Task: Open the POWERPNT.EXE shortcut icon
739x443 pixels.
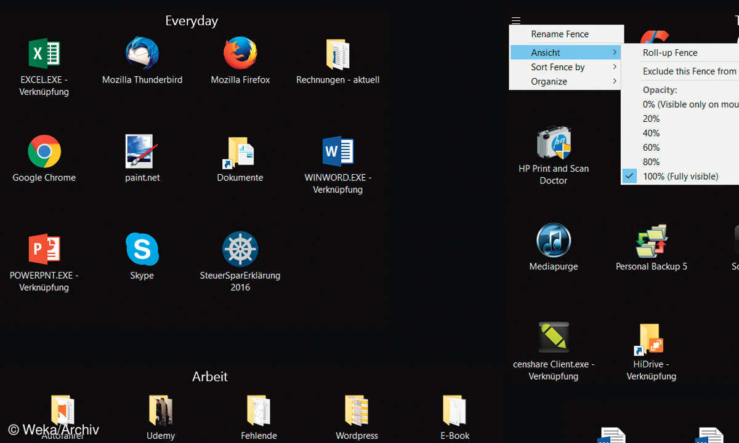Action: (x=44, y=249)
